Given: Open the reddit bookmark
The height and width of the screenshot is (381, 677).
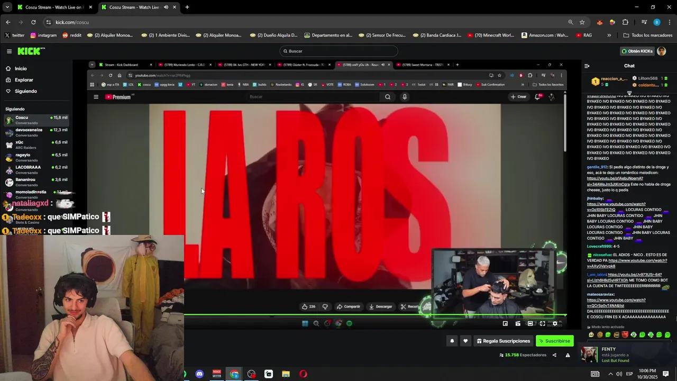Looking at the screenshot, I should (72, 35).
